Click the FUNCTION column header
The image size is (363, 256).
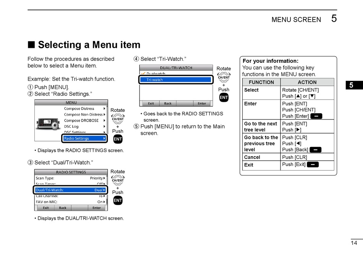tap(261, 82)
